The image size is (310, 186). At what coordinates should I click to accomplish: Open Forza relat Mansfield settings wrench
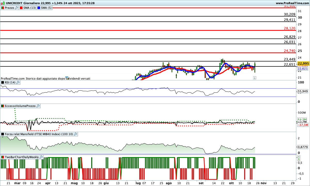(x=75, y=134)
